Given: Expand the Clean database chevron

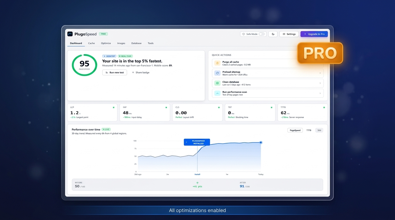Looking at the screenshot, I should tap(320, 83).
